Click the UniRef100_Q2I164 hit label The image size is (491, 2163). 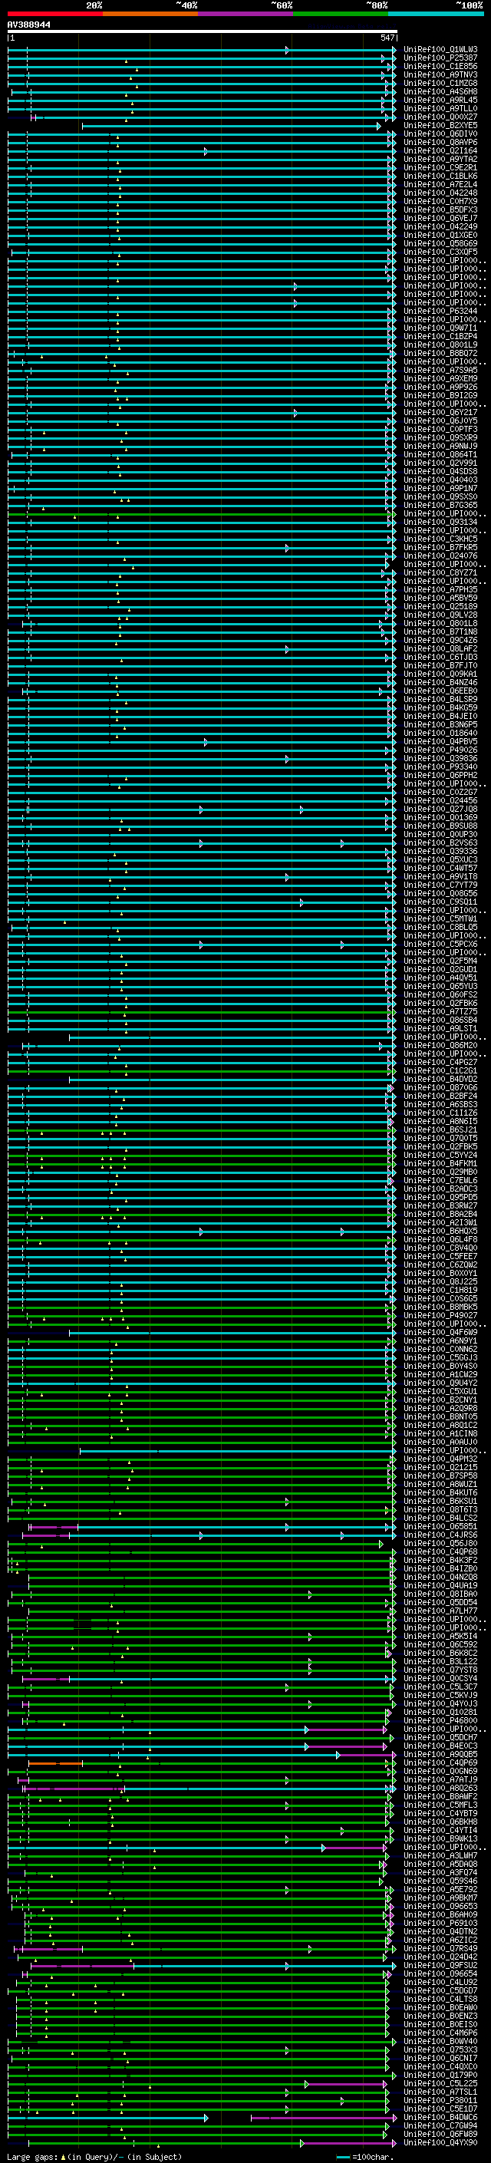click(x=440, y=151)
